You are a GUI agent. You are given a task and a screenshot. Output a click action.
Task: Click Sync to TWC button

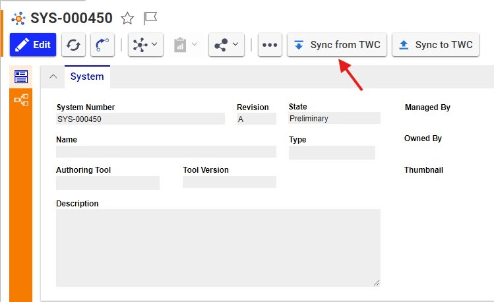click(435, 45)
